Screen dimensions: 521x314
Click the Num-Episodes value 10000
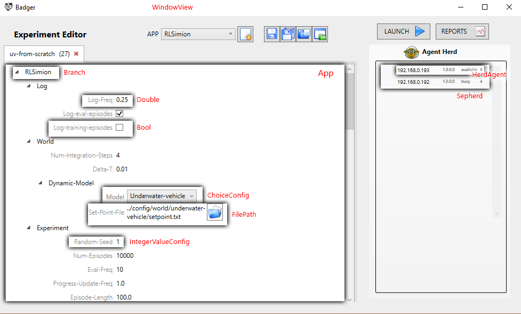[125, 255]
